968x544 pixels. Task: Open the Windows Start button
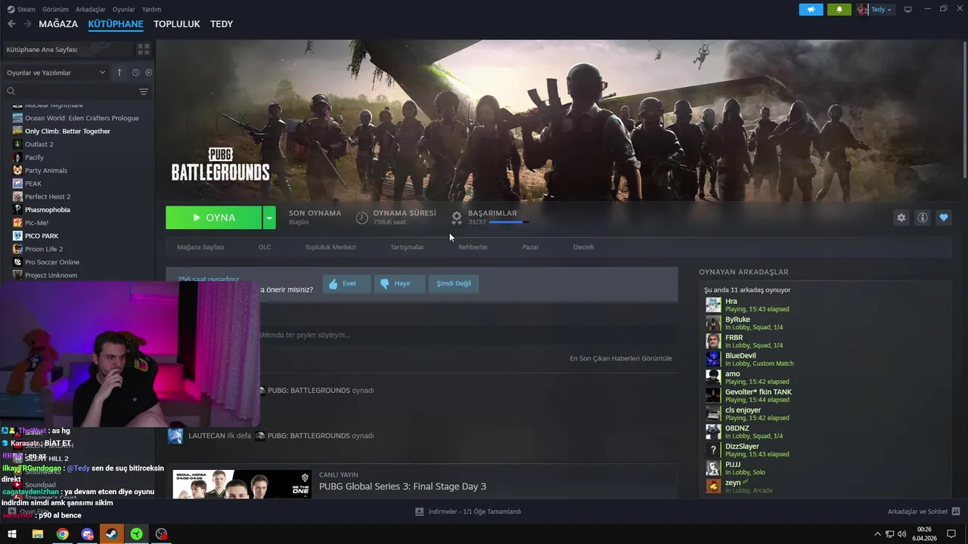12,534
